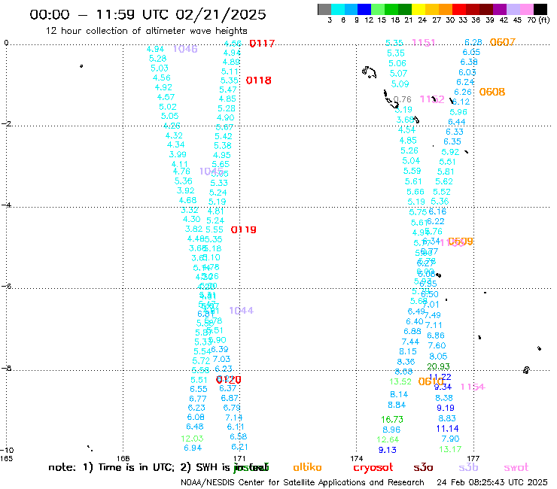This screenshot has height=489, width=557.
Task: Click the timestamp "24 Feb 08:25:43 UTC 2025"
Action: [x=492, y=483]
